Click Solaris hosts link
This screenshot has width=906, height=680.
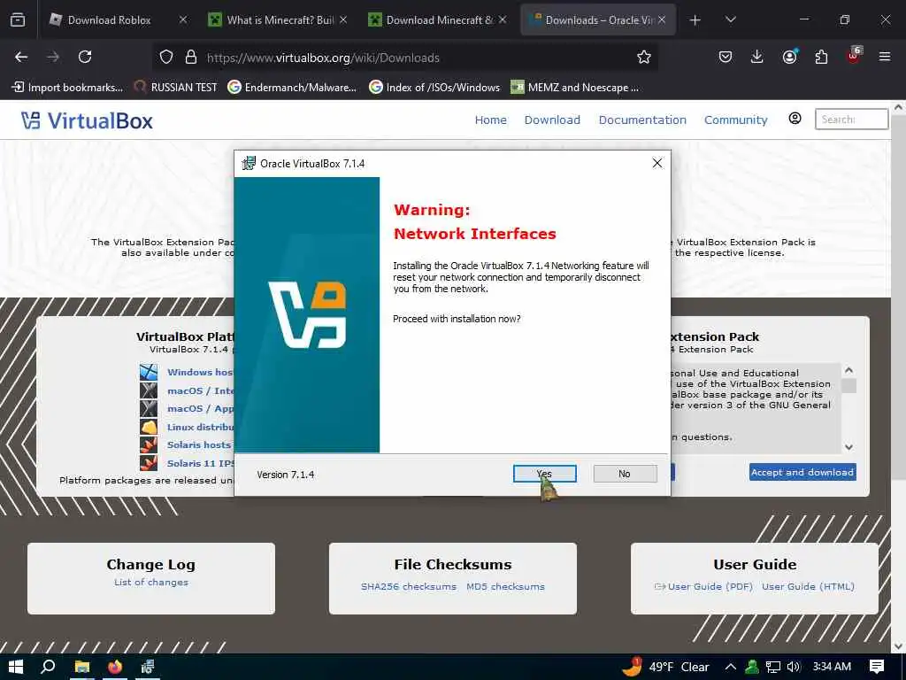tap(199, 444)
